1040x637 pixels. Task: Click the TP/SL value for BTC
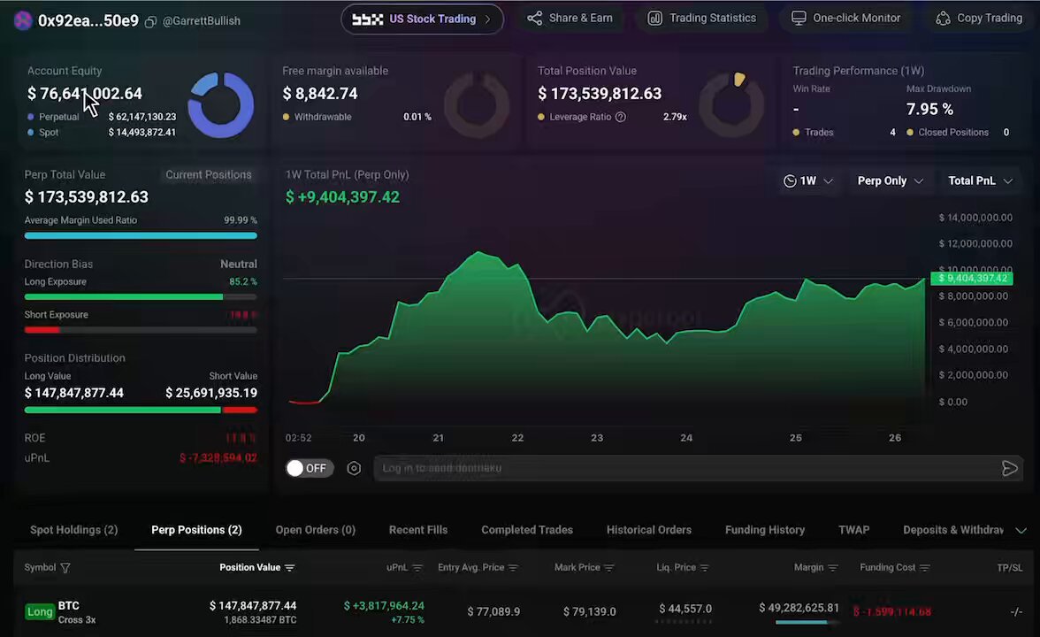[x=1016, y=612]
